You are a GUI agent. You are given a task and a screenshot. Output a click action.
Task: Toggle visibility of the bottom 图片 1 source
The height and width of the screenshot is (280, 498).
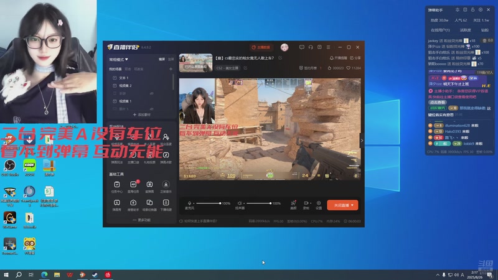click(151, 109)
